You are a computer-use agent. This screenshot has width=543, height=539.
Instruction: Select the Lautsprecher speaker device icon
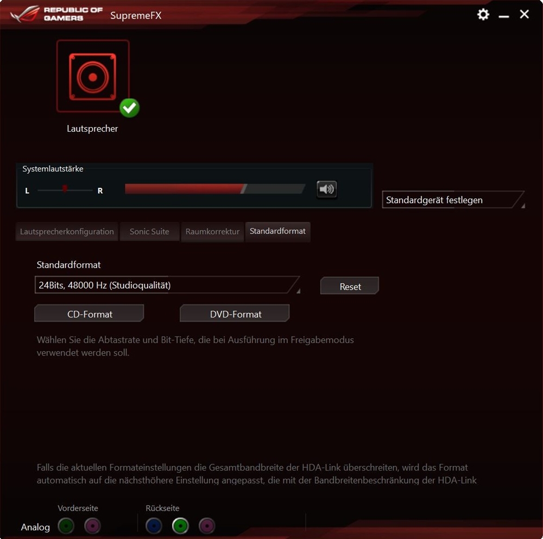pos(93,77)
